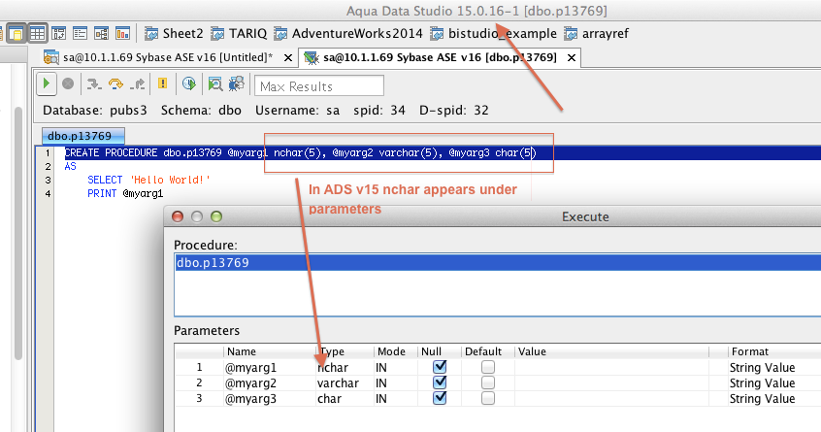This screenshot has height=432, width=821.
Task: Click the Value cell for @myarg2
Action: pyautogui.click(x=612, y=382)
